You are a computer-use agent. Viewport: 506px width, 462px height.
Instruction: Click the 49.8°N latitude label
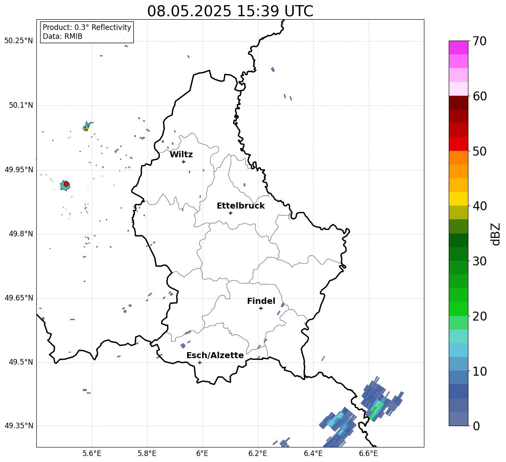coord(21,234)
